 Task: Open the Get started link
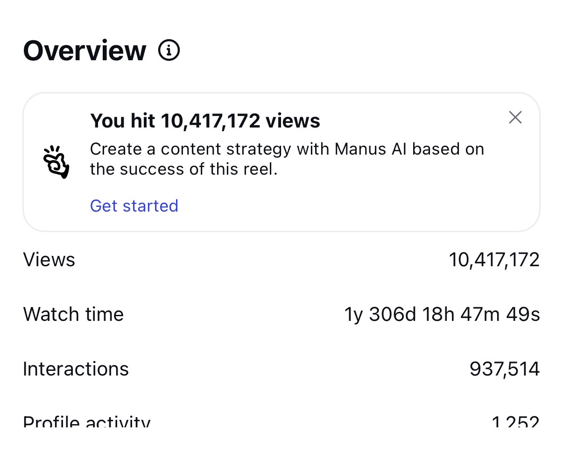(x=134, y=206)
